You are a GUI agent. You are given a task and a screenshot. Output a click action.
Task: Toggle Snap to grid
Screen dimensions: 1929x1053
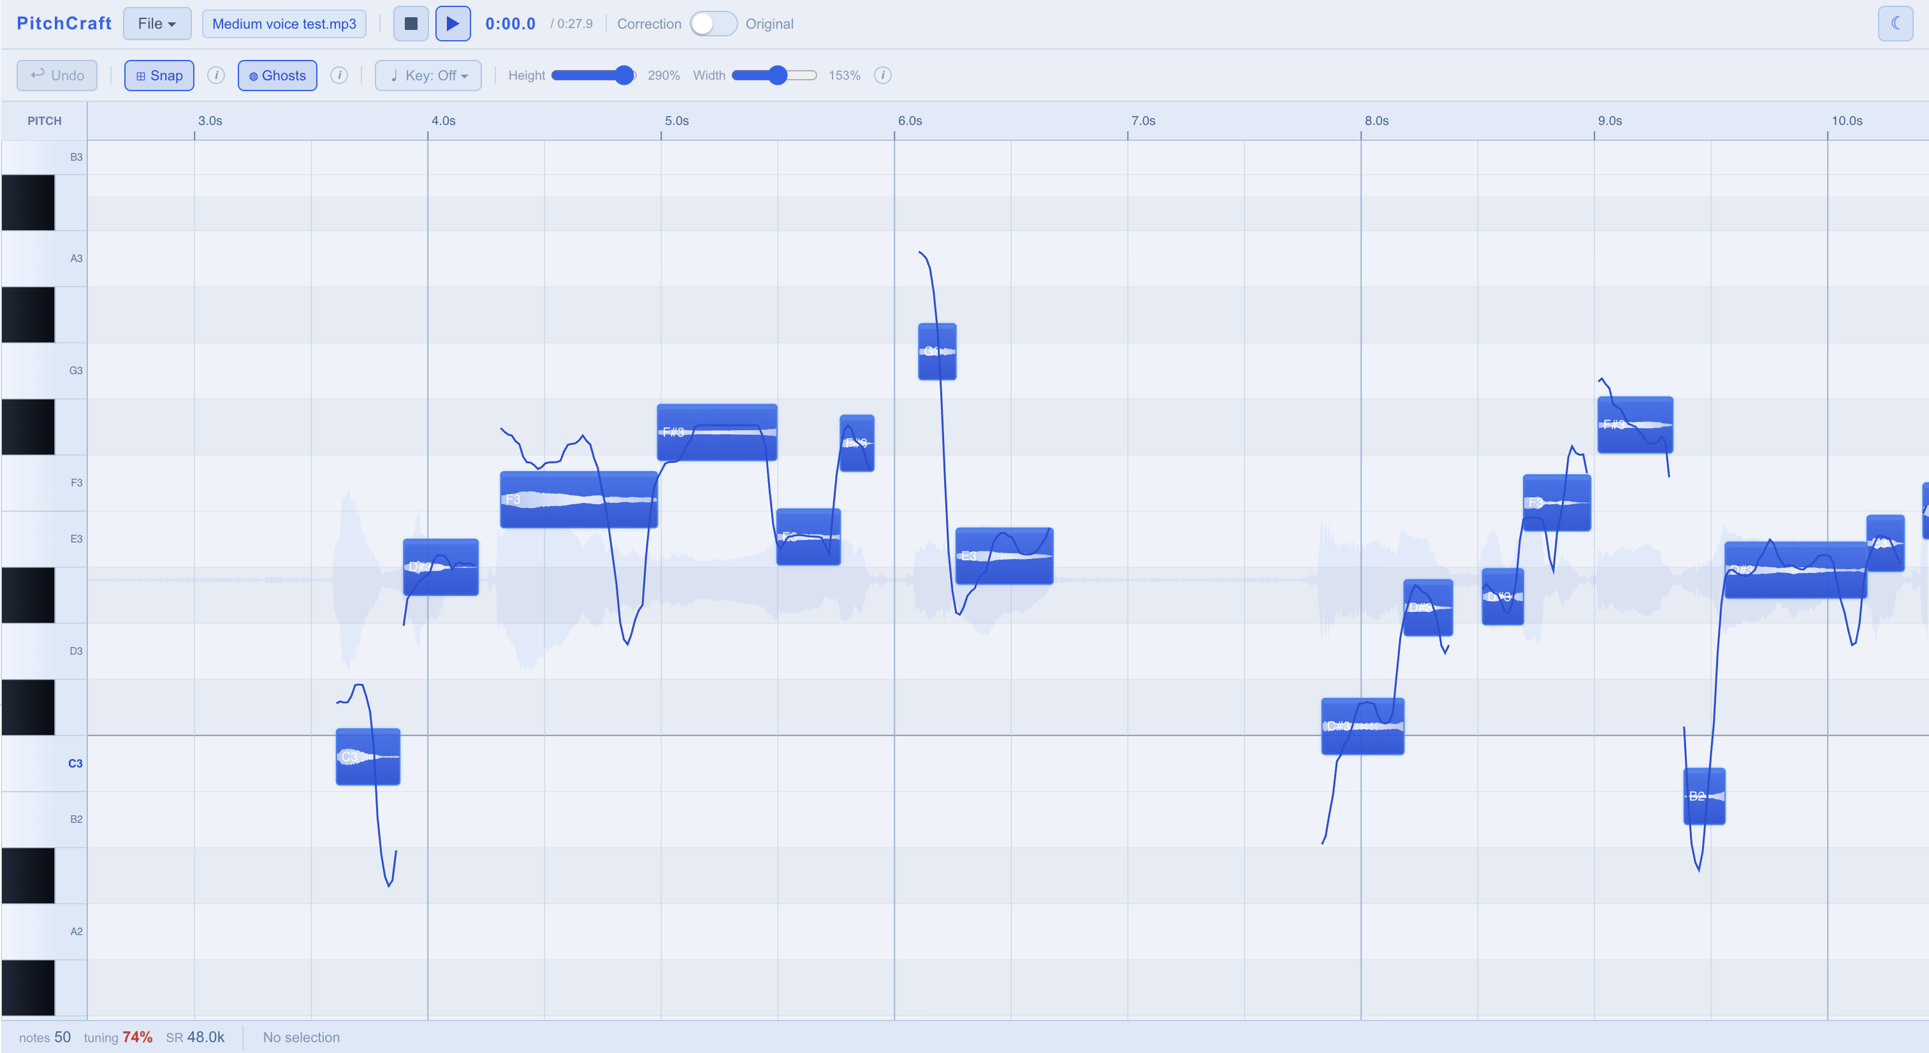(159, 76)
